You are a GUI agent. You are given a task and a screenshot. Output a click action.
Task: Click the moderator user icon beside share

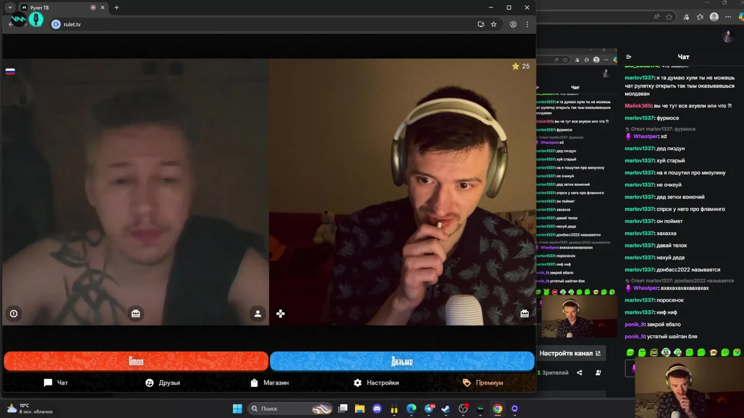pos(598,373)
